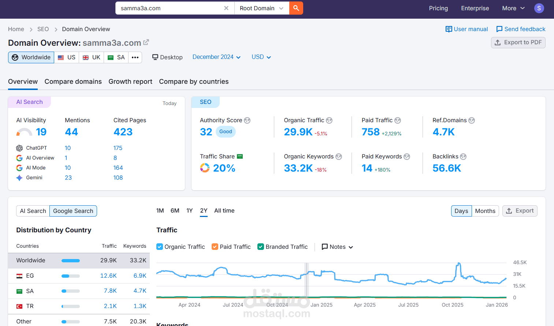Click the Traffic Share Saudi flag icon
The image size is (554, 326).
(x=240, y=156)
